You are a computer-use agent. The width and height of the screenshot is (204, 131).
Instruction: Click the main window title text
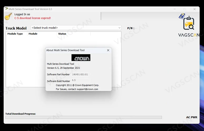pos(30,9)
